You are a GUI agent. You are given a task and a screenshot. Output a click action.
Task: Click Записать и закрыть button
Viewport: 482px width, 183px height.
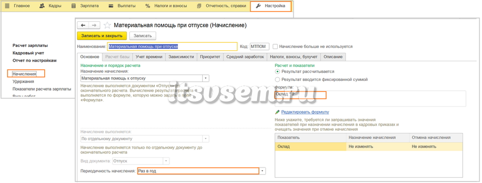[x=102, y=36]
